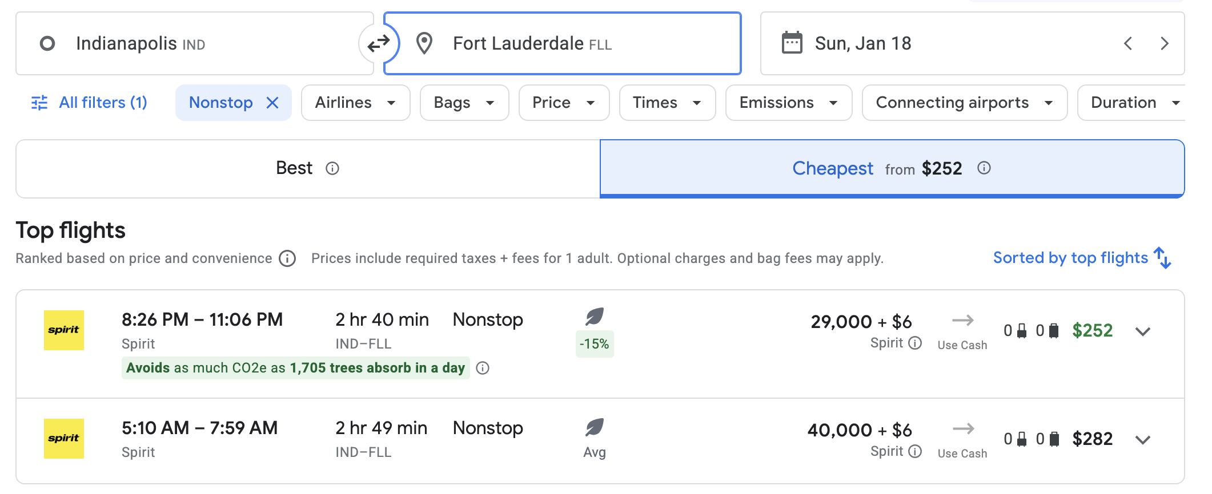The height and width of the screenshot is (494, 1212).
Task: Edit the Fort Lauderdale destination field
Action: coord(563,43)
